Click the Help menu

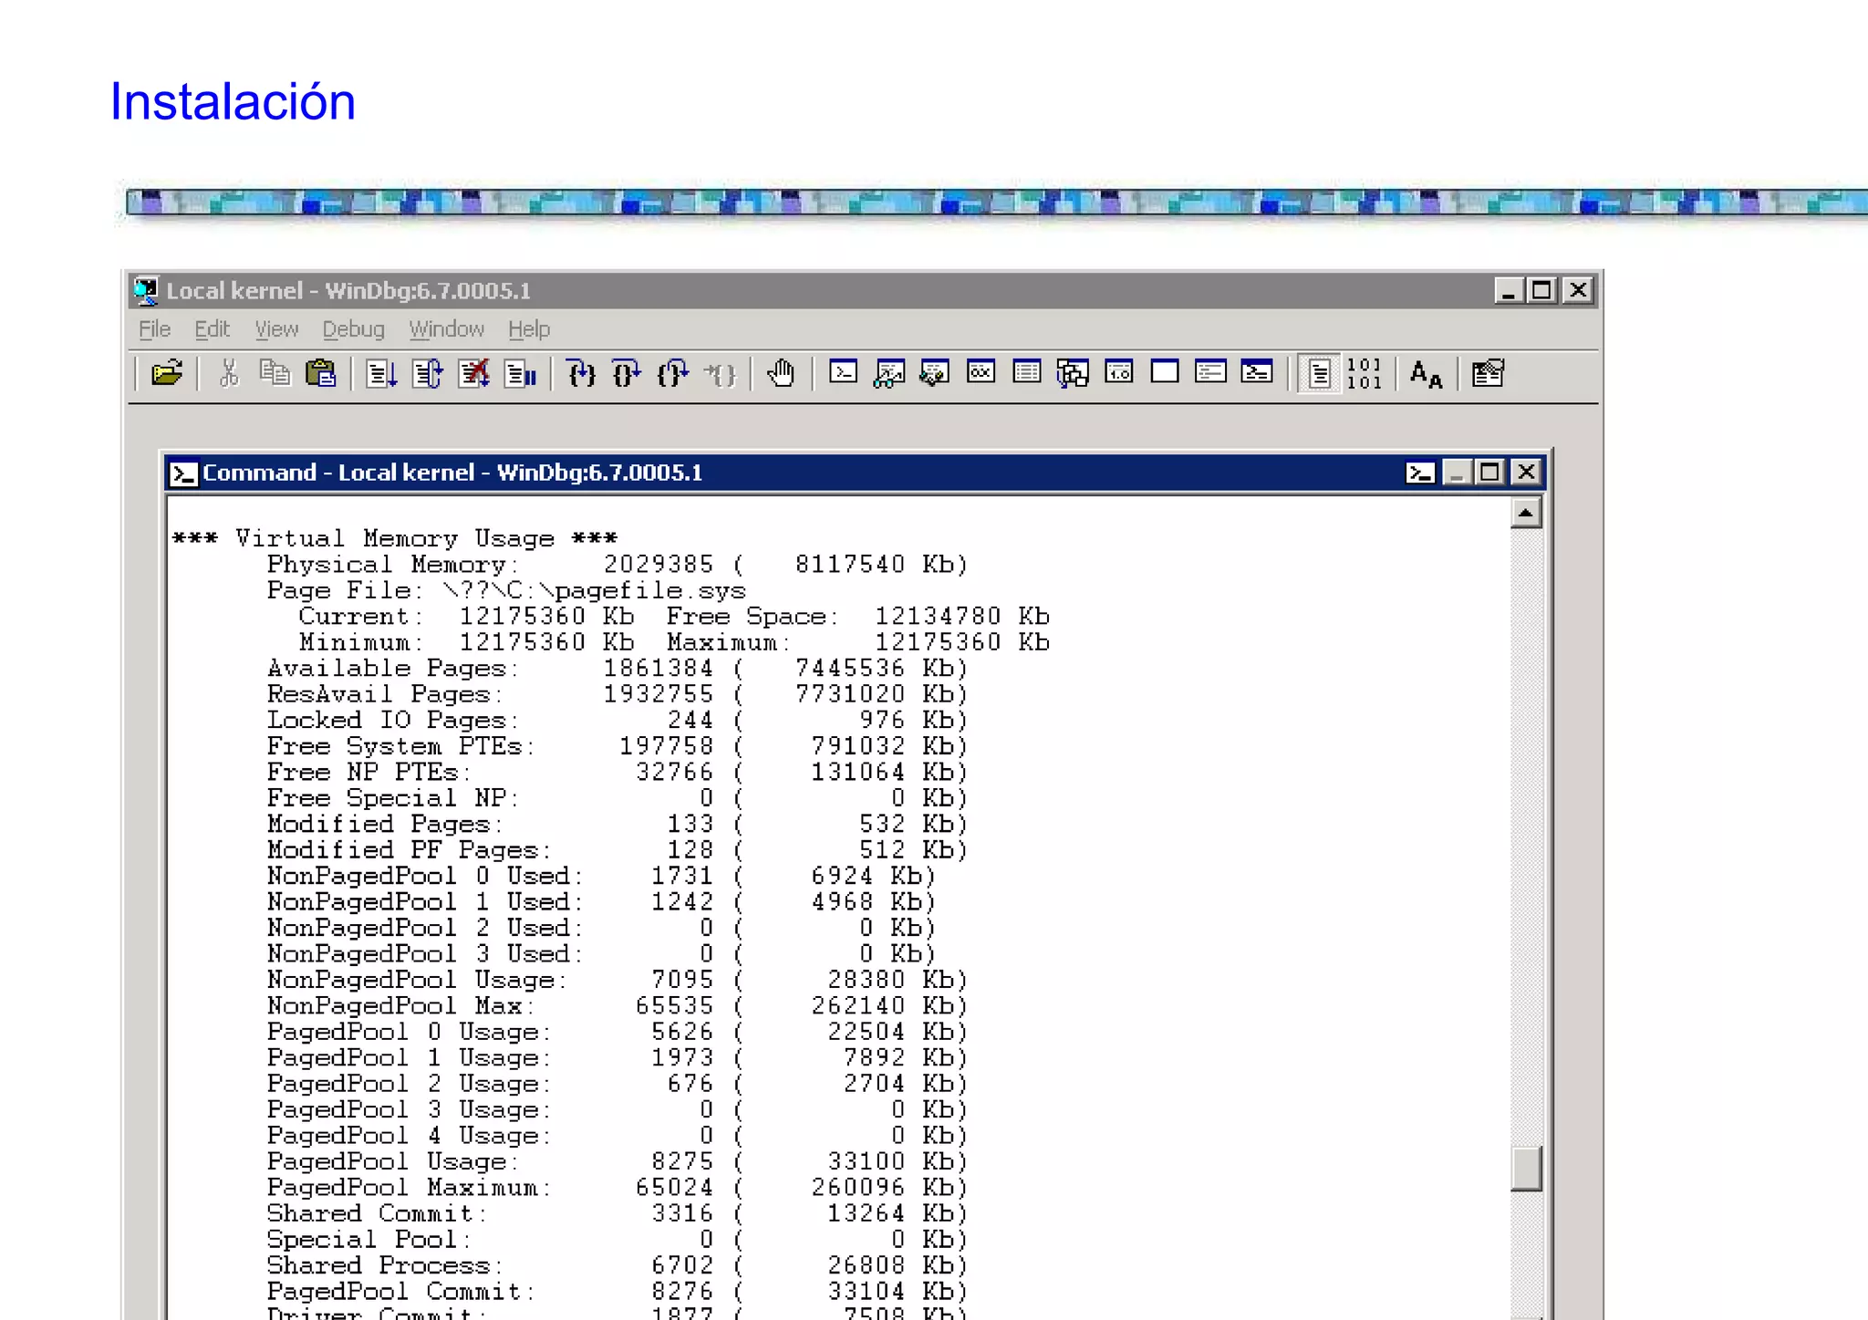click(x=529, y=329)
